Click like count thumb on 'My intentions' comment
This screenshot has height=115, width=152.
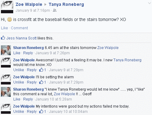tap(41, 111)
